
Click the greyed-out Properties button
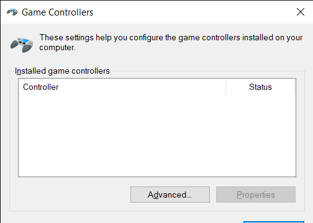click(256, 195)
